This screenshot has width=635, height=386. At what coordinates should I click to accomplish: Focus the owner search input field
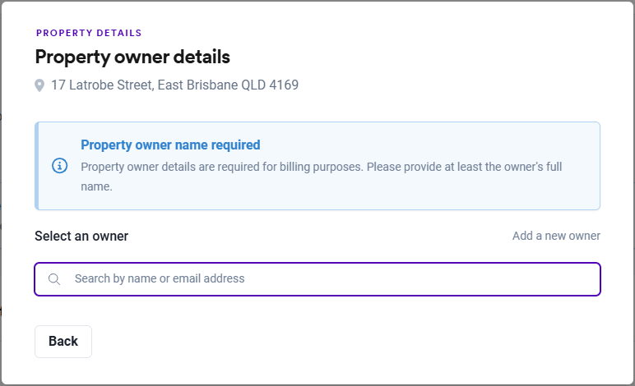coord(329,279)
